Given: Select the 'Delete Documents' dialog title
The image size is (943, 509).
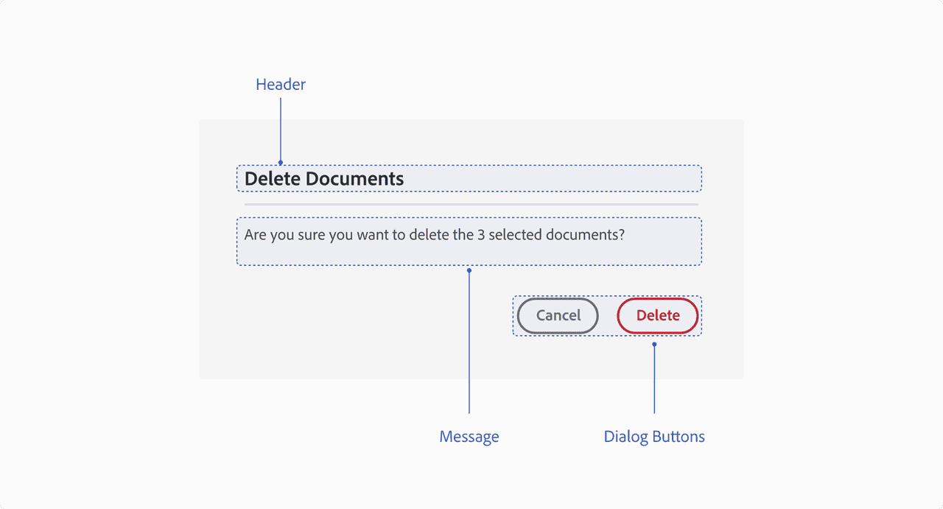Looking at the screenshot, I should point(324,179).
